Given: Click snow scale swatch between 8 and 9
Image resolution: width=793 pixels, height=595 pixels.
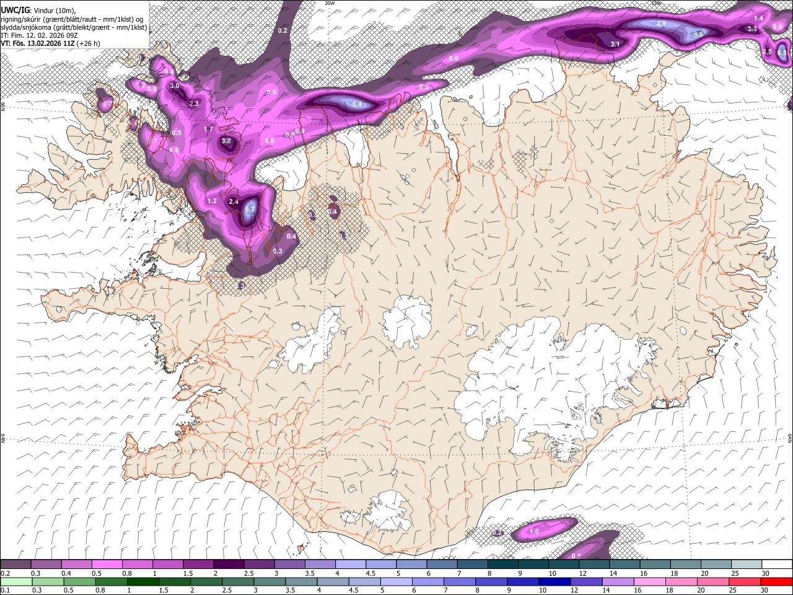Looking at the screenshot, I should [x=503, y=565].
